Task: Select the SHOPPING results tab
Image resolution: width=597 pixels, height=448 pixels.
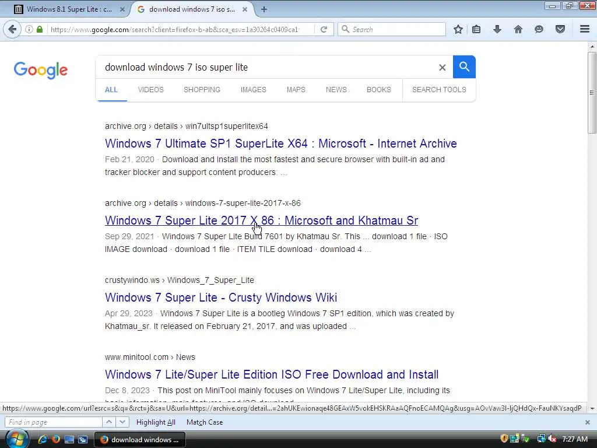Action: pos(202,89)
